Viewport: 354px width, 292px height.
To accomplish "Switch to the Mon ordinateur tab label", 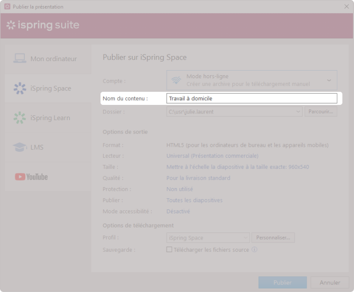I will tap(54, 59).
